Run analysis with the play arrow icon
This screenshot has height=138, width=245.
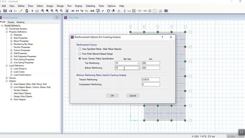pos(32,11)
